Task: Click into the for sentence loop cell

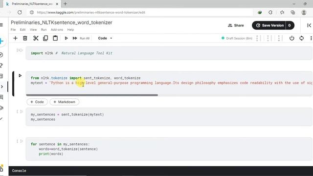Action: pos(169,149)
